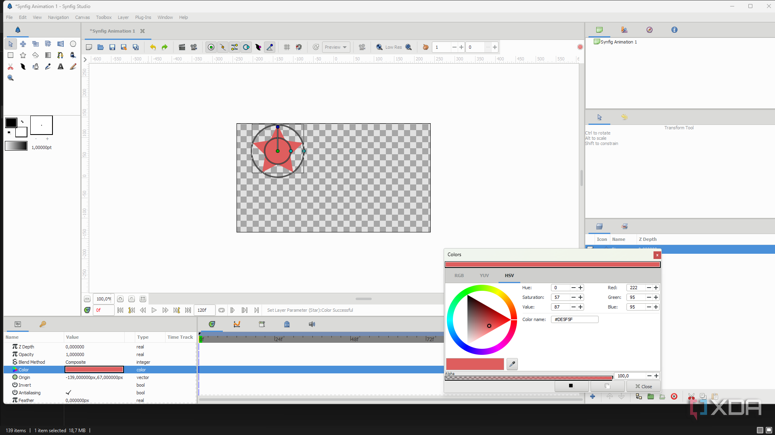Choose the Text tool
This screenshot has width=775, height=435.
pyautogui.click(x=61, y=66)
